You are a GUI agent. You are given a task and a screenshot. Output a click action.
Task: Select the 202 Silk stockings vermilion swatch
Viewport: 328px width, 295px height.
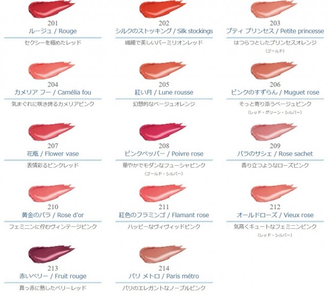(162, 9)
